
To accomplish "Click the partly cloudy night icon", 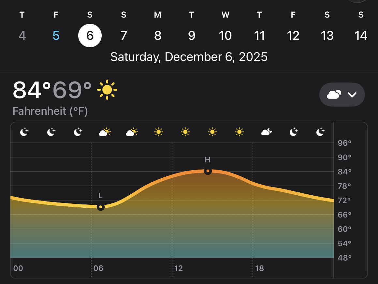I will (x=267, y=132).
